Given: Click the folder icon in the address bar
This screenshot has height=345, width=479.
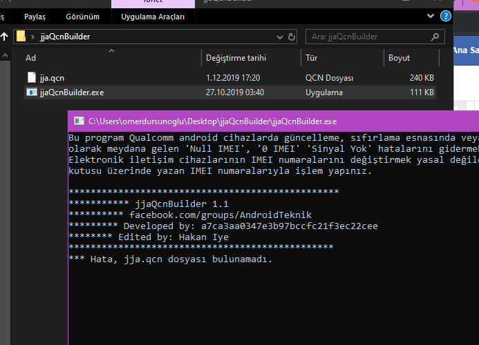Looking at the screenshot, I should coord(21,37).
